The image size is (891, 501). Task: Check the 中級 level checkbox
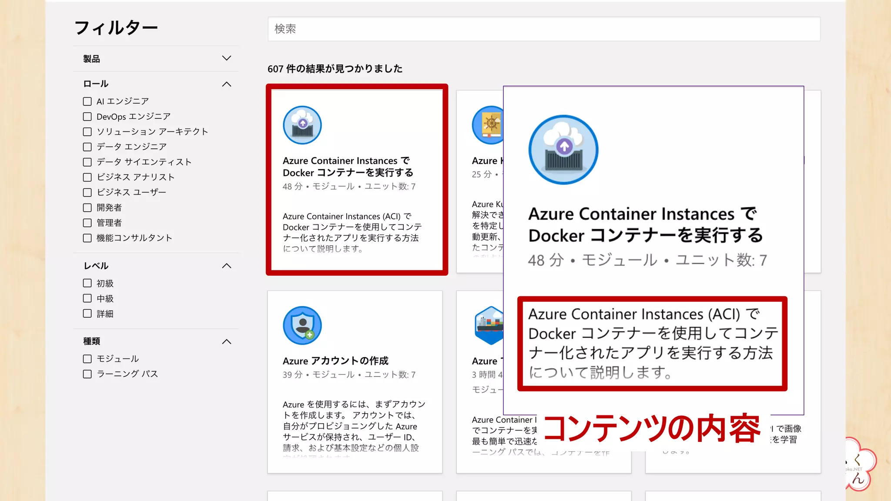[x=87, y=298]
